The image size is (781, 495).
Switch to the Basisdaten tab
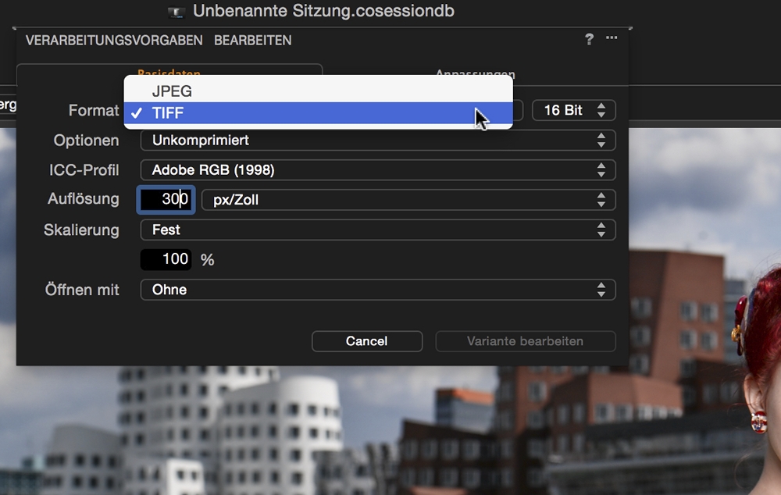(169, 73)
